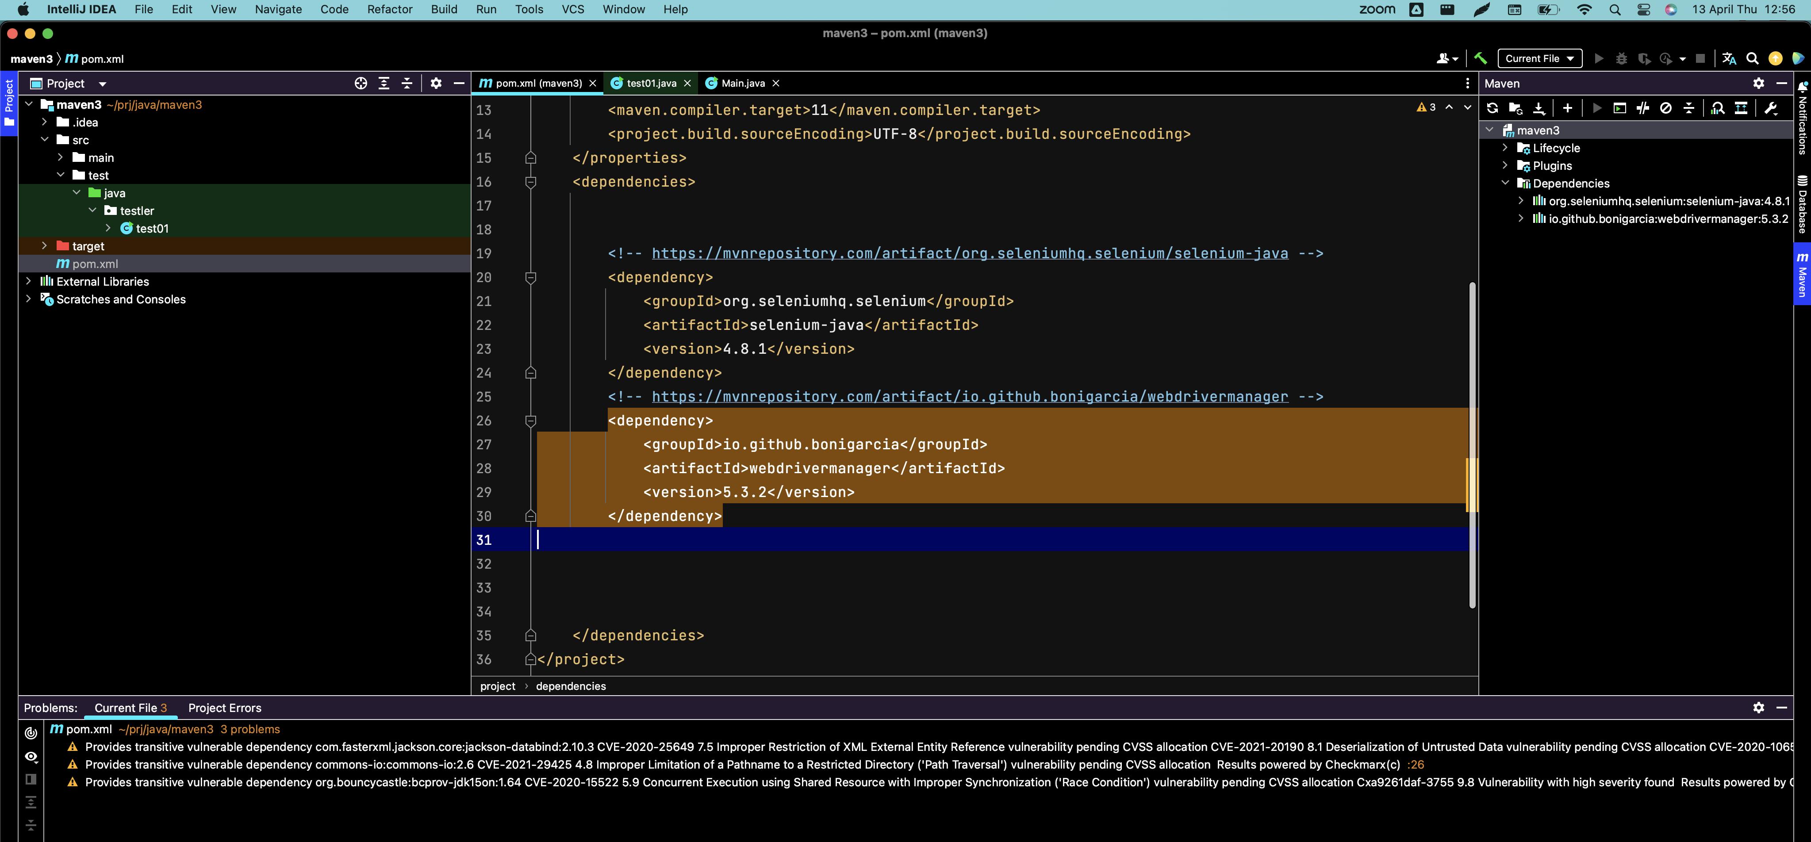Image resolution: width=1811 pixels, height=842 pixels.
Task: Expand the Lifecycle node in Maven panel
Action: 1504,148
